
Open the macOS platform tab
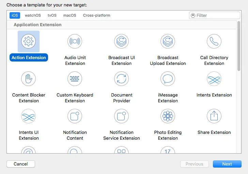pyautogui.click(x=69, y=15)
